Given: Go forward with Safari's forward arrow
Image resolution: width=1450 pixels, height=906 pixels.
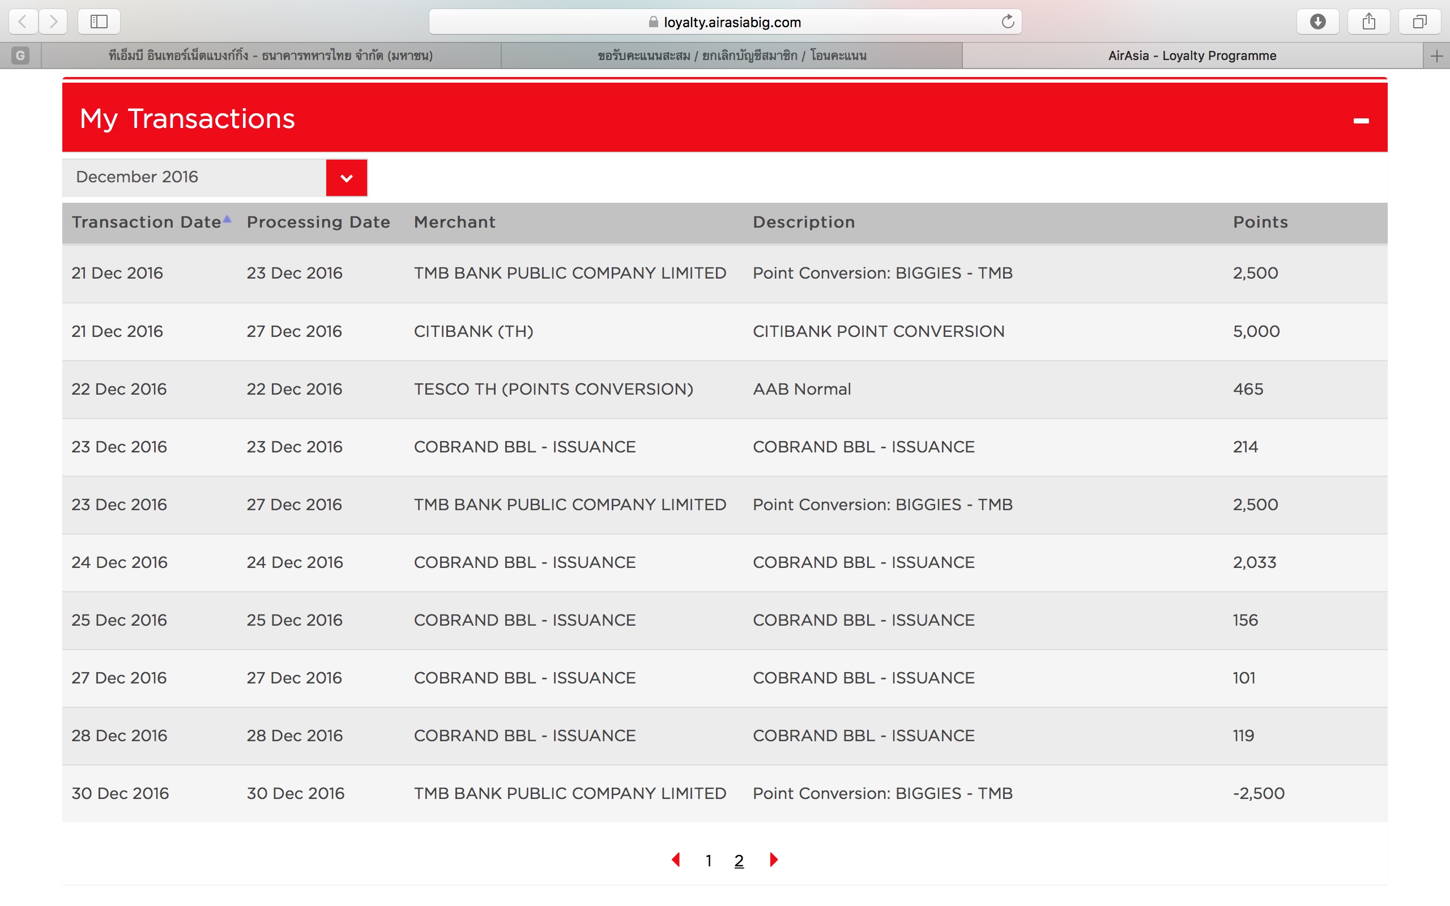Looking at the screenshot, I should (x=53, y=22).
